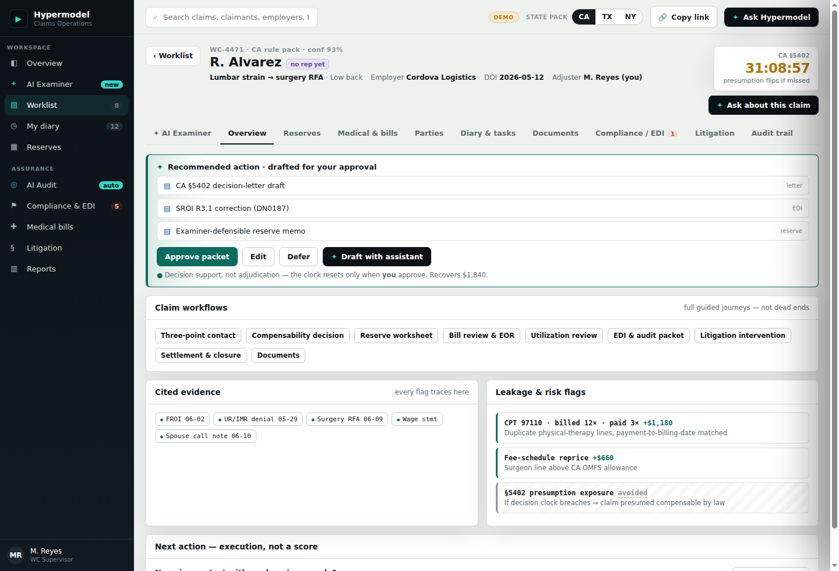Screen dimensions: 839x571
Task: Click the Medical bills plus icon
Action: [14, 227]
